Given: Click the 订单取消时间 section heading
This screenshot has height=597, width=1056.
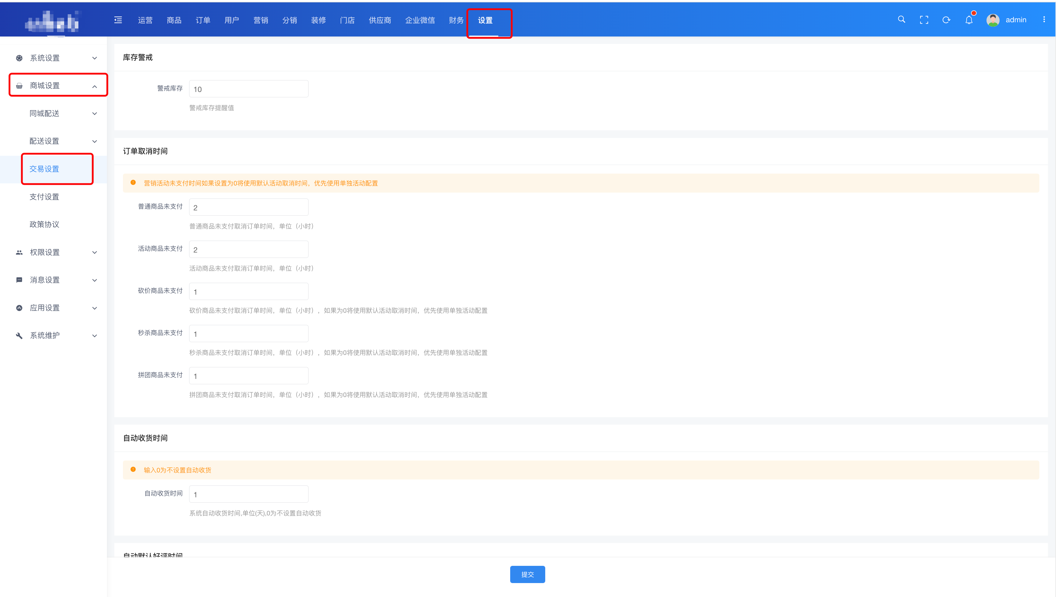Looking at the screenshot, I should point(145,151).
